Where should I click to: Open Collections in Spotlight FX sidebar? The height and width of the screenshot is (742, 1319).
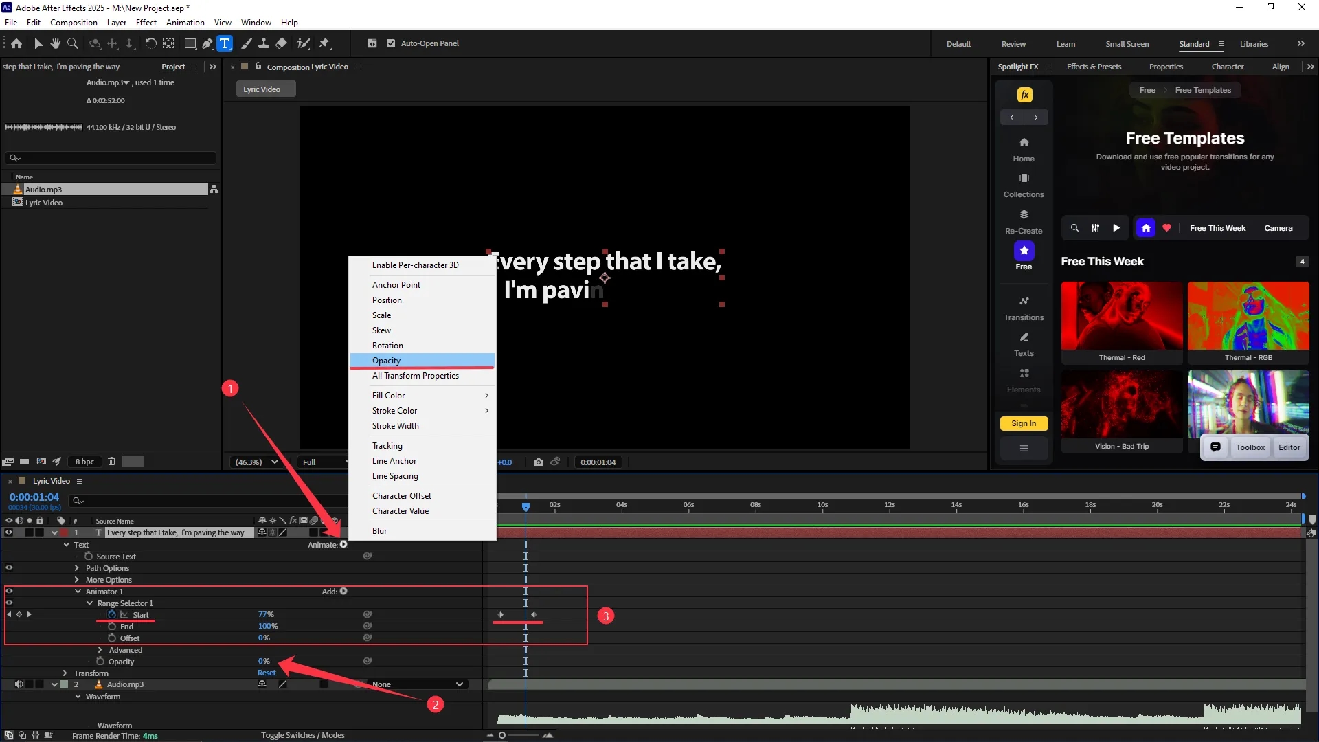[1024, 185]
